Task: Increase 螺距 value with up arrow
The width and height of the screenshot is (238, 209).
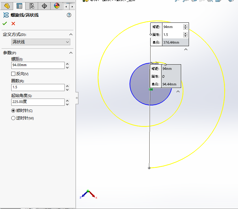Action: click(67, 64)
